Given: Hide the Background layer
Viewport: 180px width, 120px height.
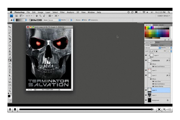Looking at the screenshot, I should (146, 100).
